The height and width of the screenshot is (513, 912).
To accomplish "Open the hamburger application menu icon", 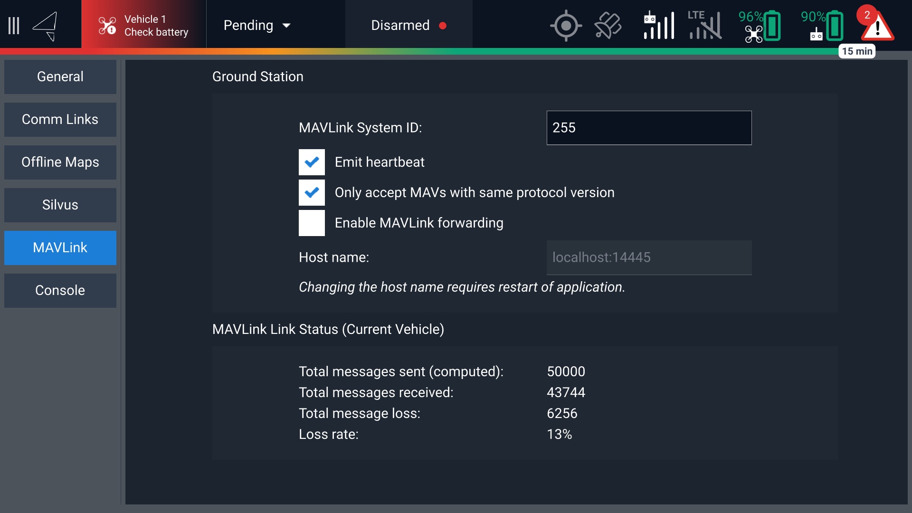I will (x=14, y=26).
